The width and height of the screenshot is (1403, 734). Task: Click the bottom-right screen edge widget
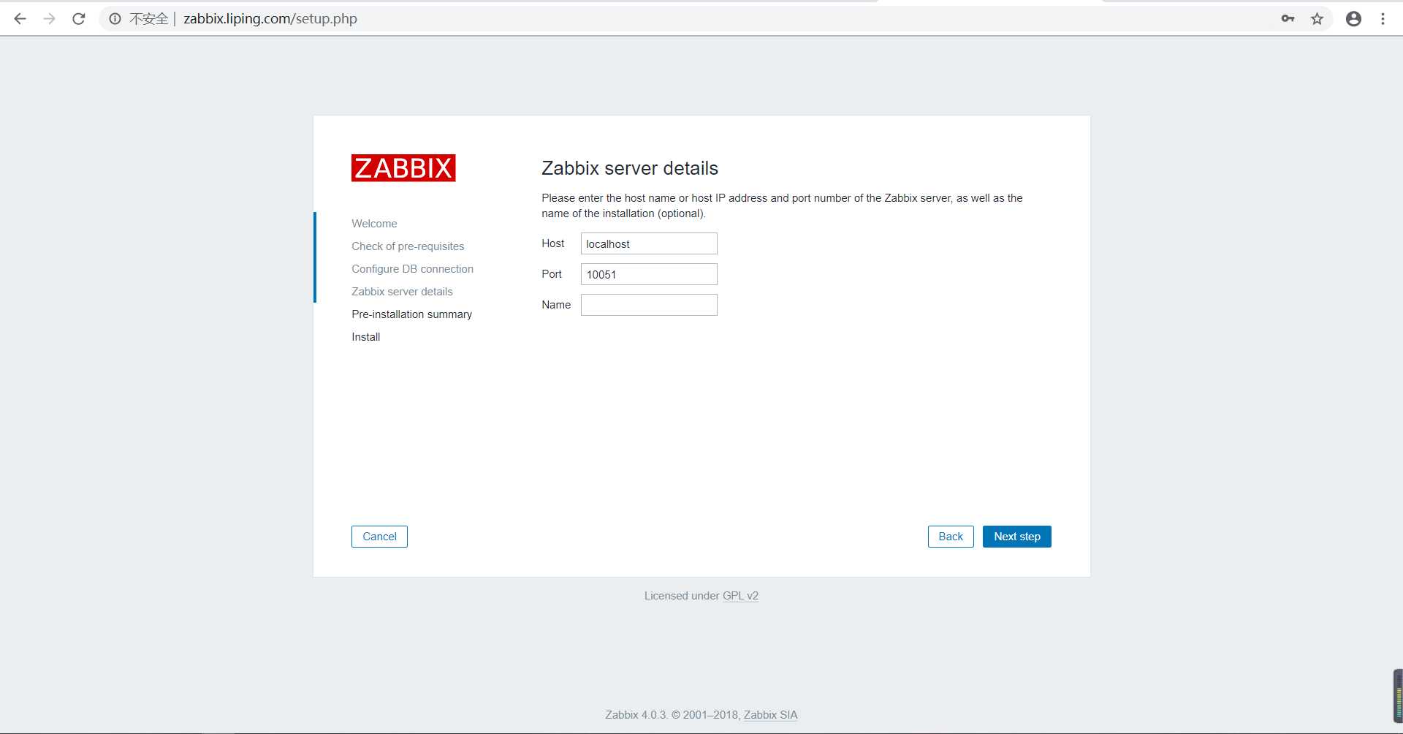[x=1398, y=695]
